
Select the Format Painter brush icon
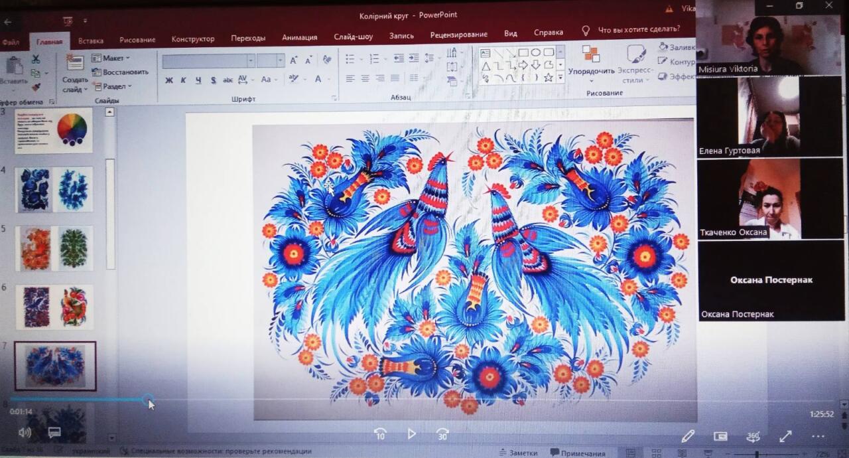(36, 87)
